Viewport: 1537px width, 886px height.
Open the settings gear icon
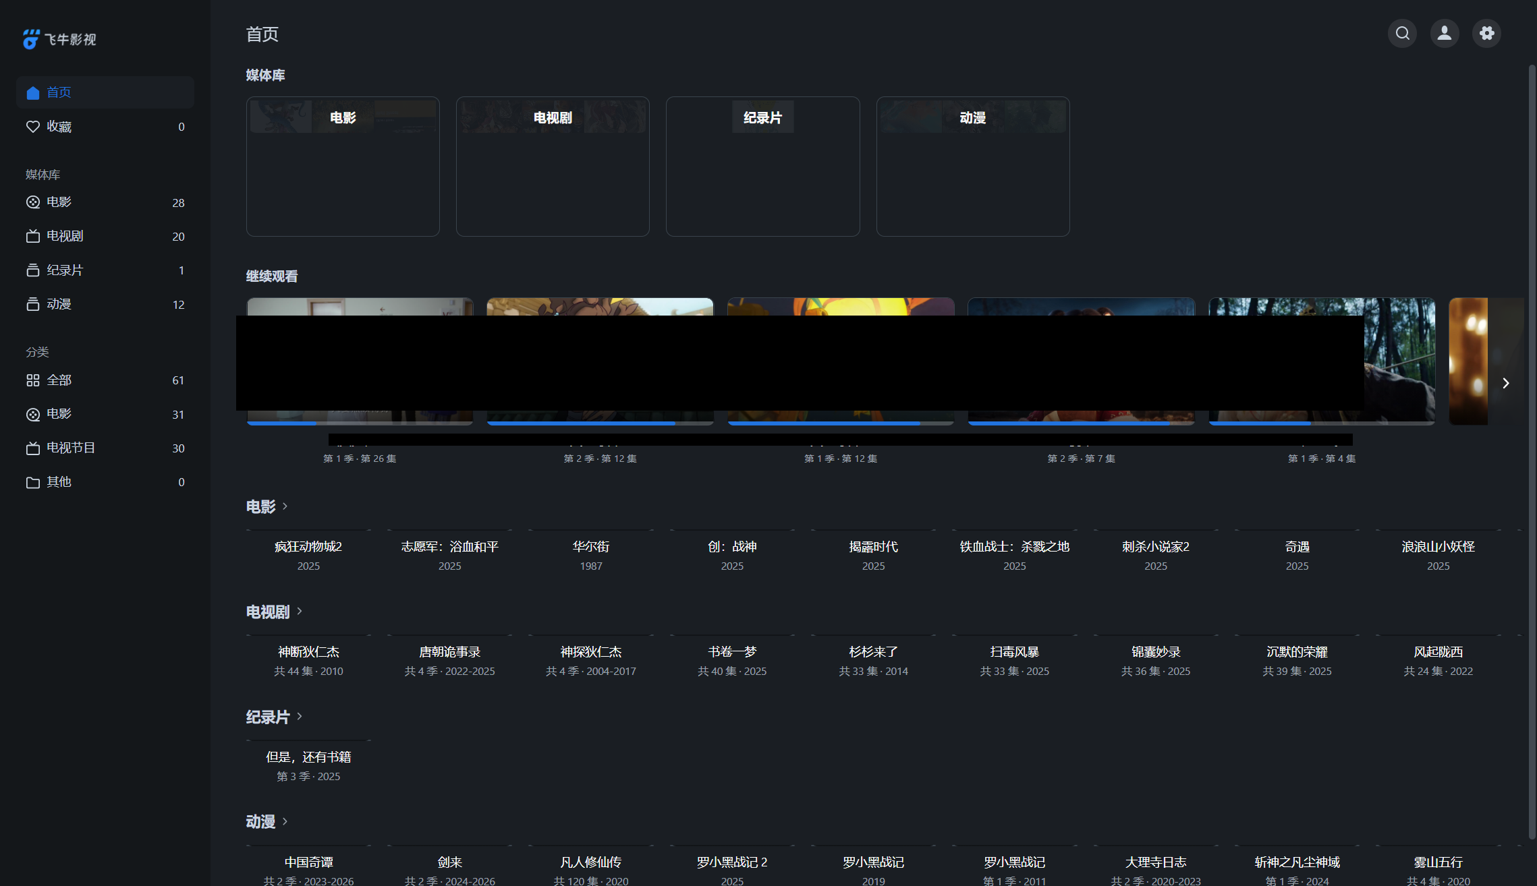pyautogui.click(x=1487, y=33)
